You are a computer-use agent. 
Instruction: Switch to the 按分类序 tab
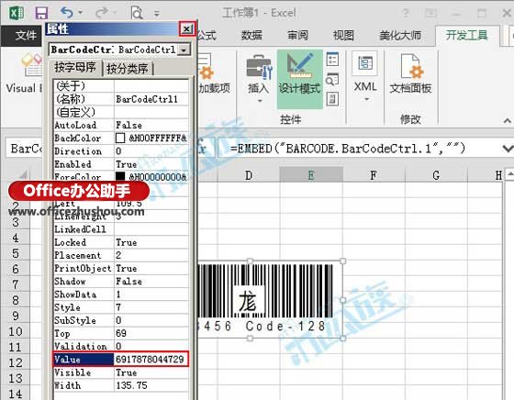[128, 69]
